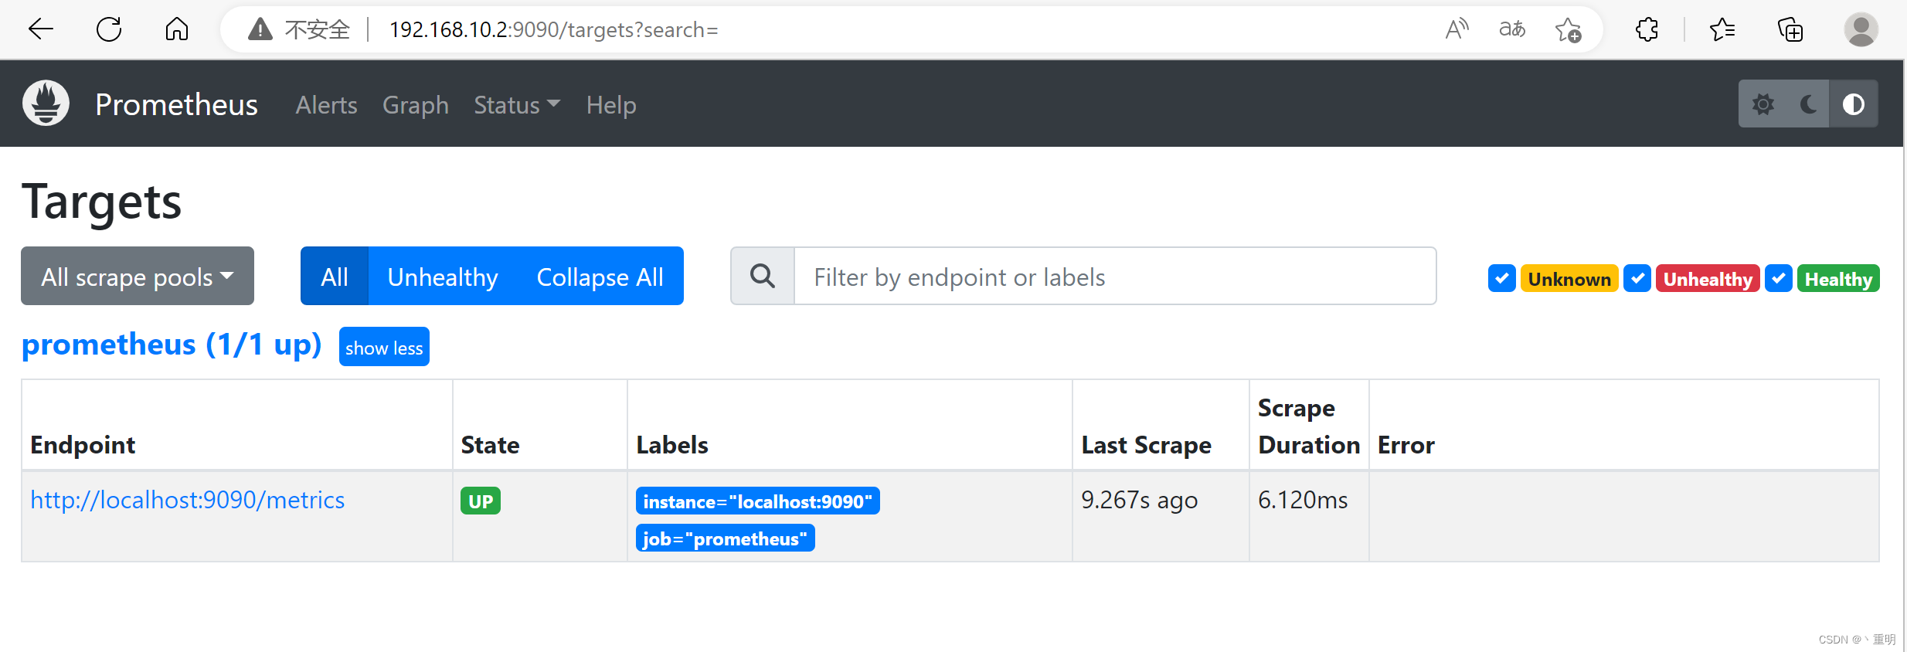This screenshot has height=652, width=1907.
Task: Open the Graph page
Action: click(416, 105)
